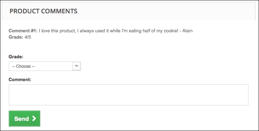Image resolution: width=259 pixels, height=131 pixels.
Task: Click the 'Grade:' label above the dropdown
Action: (x=16, y=57)
